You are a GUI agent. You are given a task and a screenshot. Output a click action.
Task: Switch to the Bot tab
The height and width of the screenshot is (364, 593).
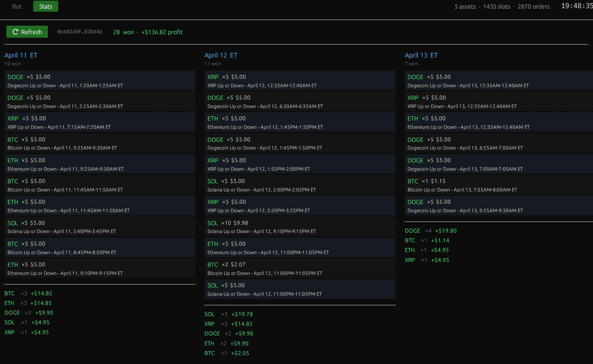click(17, 6)
